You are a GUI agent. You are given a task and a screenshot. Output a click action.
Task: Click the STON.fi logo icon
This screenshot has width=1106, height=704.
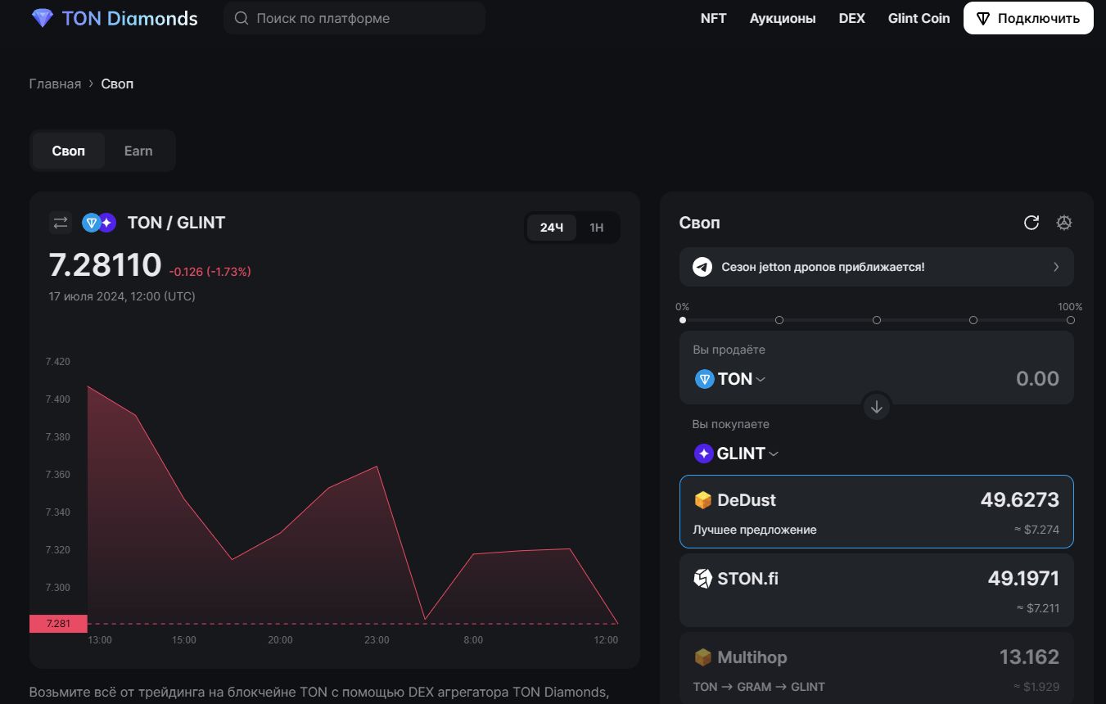click(x=703, y=579)
